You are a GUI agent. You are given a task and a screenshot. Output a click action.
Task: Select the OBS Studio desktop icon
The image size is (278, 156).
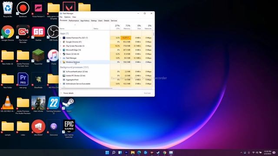click(x=53, y=33)
